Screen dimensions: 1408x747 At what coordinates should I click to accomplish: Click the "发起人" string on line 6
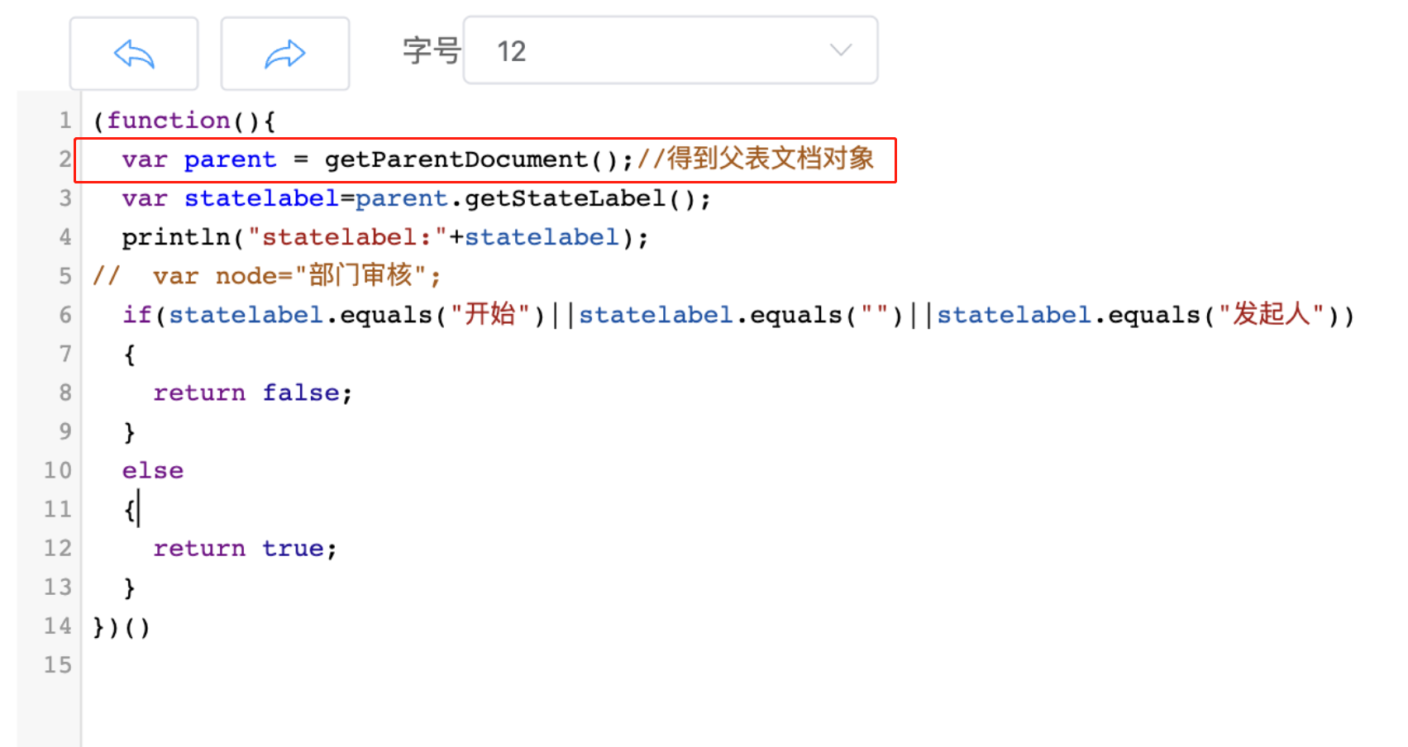1272,315
